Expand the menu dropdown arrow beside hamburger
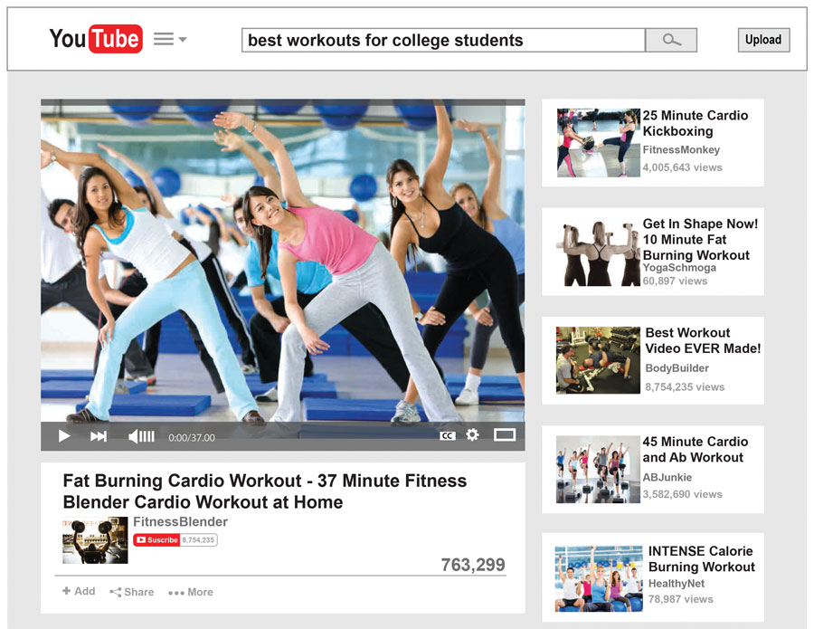 point(184,40)
